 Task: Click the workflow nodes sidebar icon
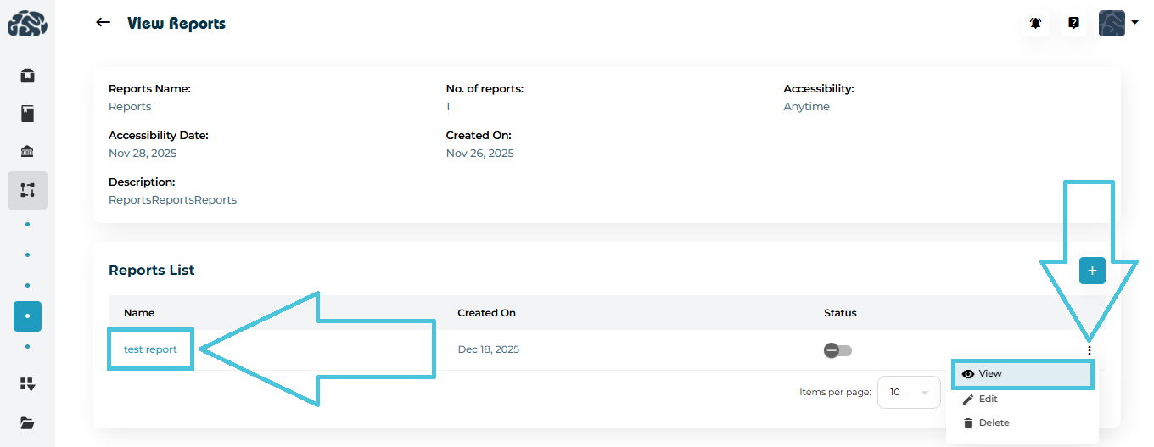pyautogui.click(x=27, y=190)
